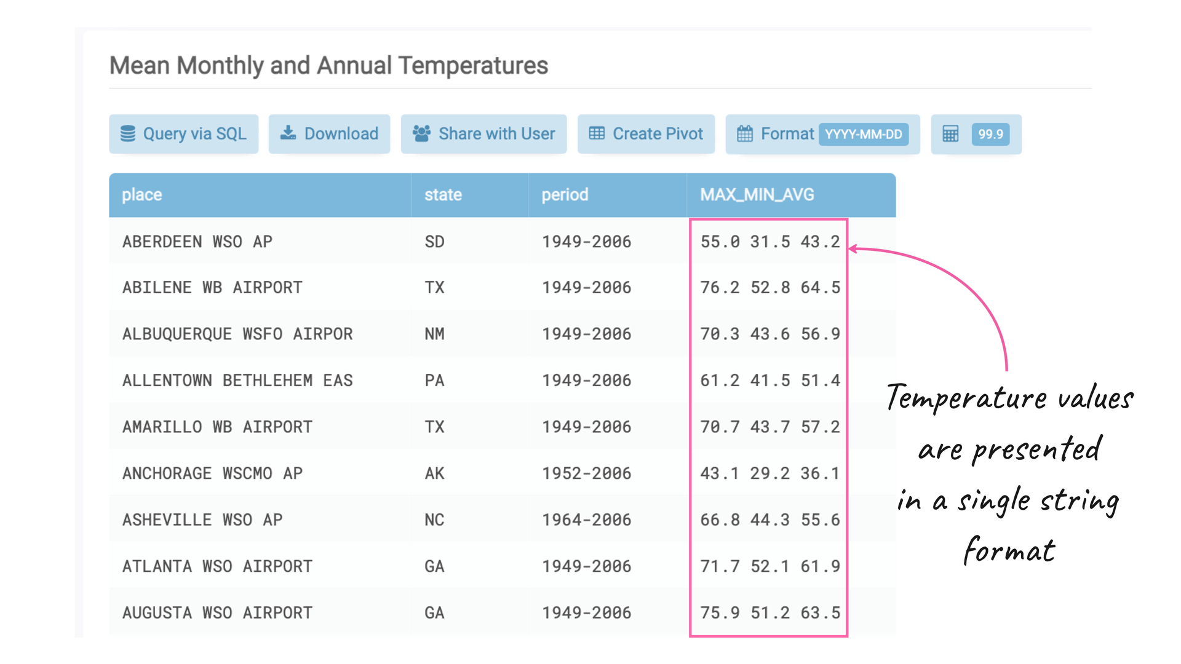
Task: Click the download arrow icon
Action: (288, 133)
